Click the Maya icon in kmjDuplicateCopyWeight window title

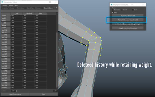111,4
